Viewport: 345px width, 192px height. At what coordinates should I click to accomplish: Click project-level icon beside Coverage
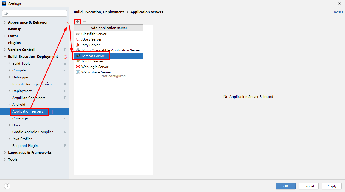point(65,118)
